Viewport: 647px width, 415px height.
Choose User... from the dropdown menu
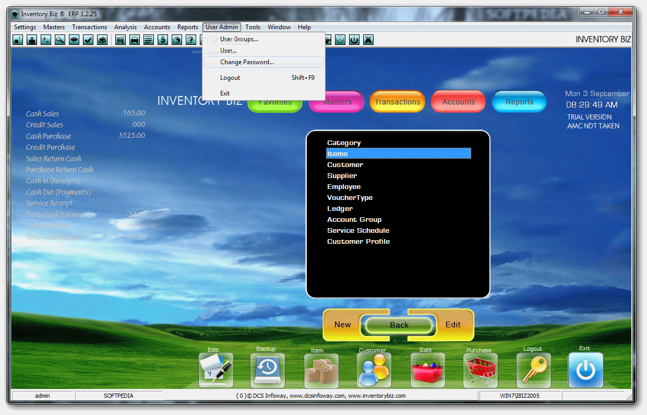(263, 51)
